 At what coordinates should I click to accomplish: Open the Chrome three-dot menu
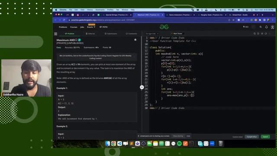tap(273, 20)
